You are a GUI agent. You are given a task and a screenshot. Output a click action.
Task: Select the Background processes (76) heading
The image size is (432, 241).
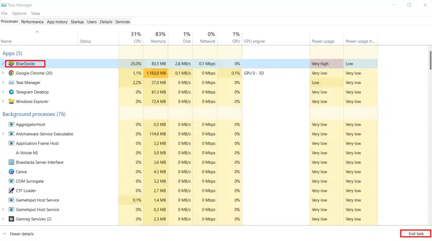[x=34, y=114]
